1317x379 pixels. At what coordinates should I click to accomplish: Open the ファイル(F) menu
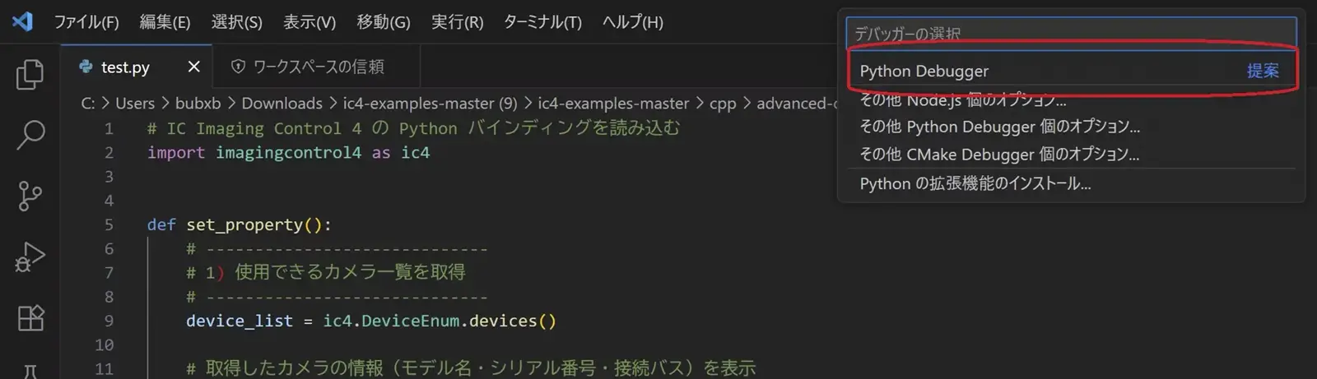(86, 22)
